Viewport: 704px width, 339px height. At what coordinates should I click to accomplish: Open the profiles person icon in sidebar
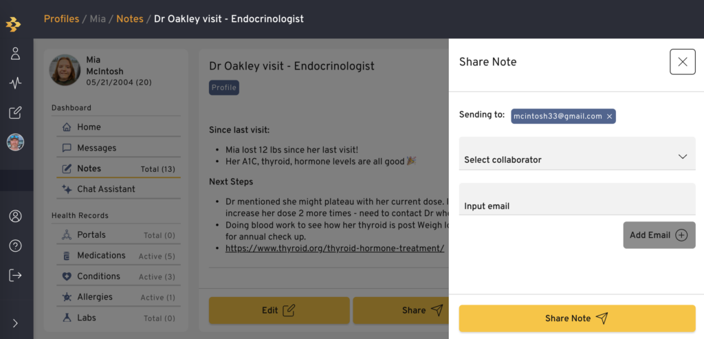click(15, 54)
